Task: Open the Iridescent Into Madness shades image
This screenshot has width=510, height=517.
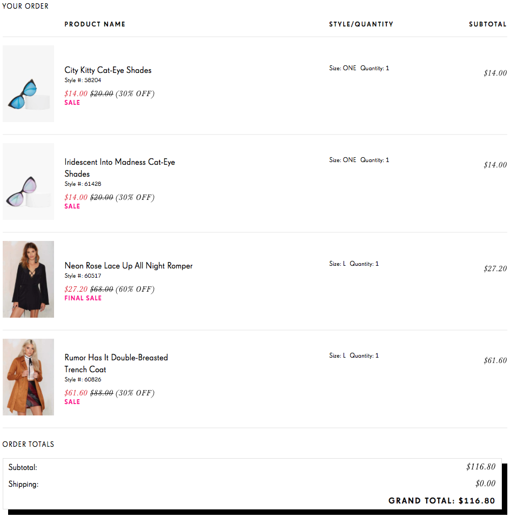Action: click(x=28, y=182)
